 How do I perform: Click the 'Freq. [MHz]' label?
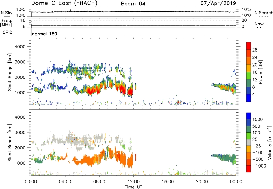pyautogui.click(x=6, y=23)
